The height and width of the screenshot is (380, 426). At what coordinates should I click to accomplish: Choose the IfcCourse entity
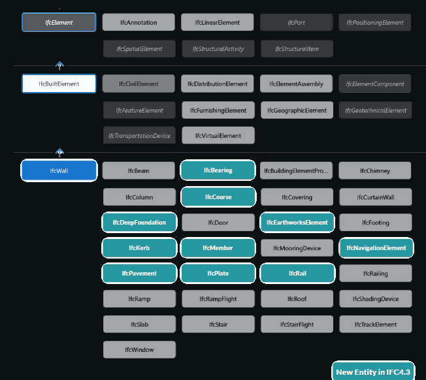(218, 197)
